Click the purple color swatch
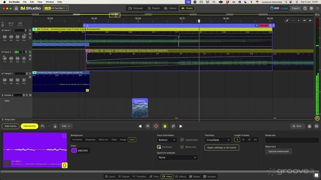Screen dimensions: 321x180 [x=74, y=150]
